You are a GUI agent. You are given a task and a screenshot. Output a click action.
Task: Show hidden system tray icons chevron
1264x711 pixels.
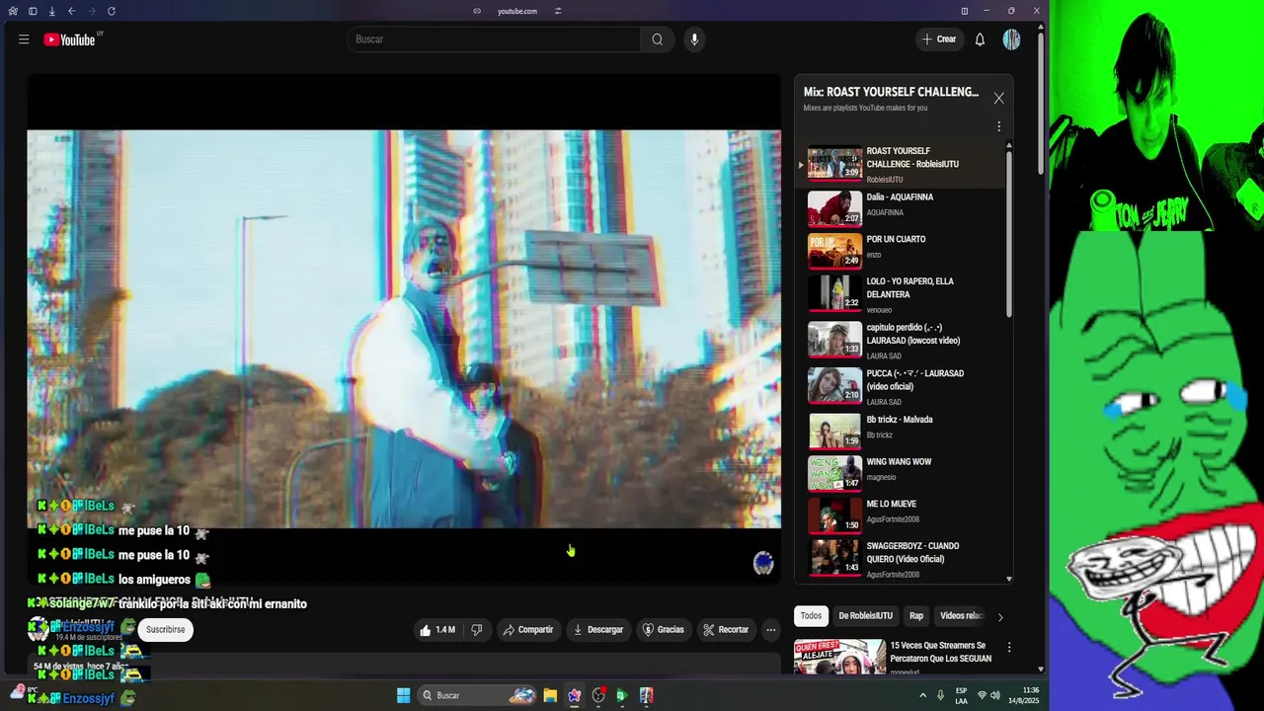[x=923, y=695]
